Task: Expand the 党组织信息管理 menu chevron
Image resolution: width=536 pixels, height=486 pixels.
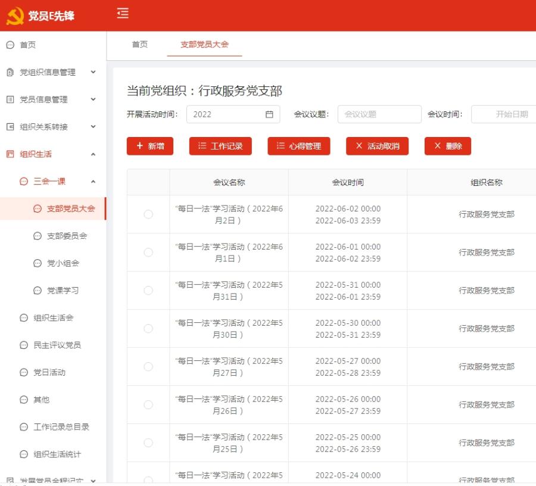Action: click(93, 72)
